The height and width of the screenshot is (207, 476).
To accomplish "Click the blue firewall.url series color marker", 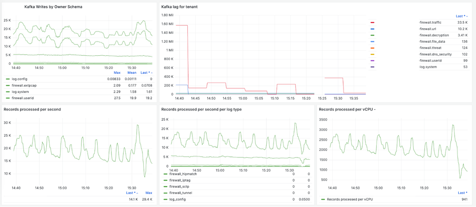I will pyautogui.click(x=372, y=29).
